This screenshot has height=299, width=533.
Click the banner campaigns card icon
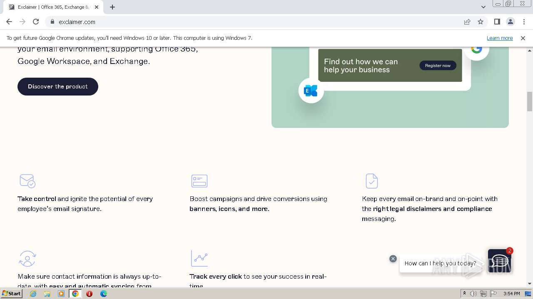[199, 181]
